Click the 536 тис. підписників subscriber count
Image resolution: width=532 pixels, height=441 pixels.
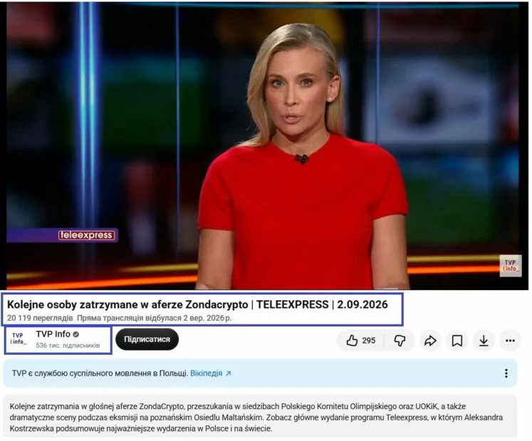(x=68, y=346)
